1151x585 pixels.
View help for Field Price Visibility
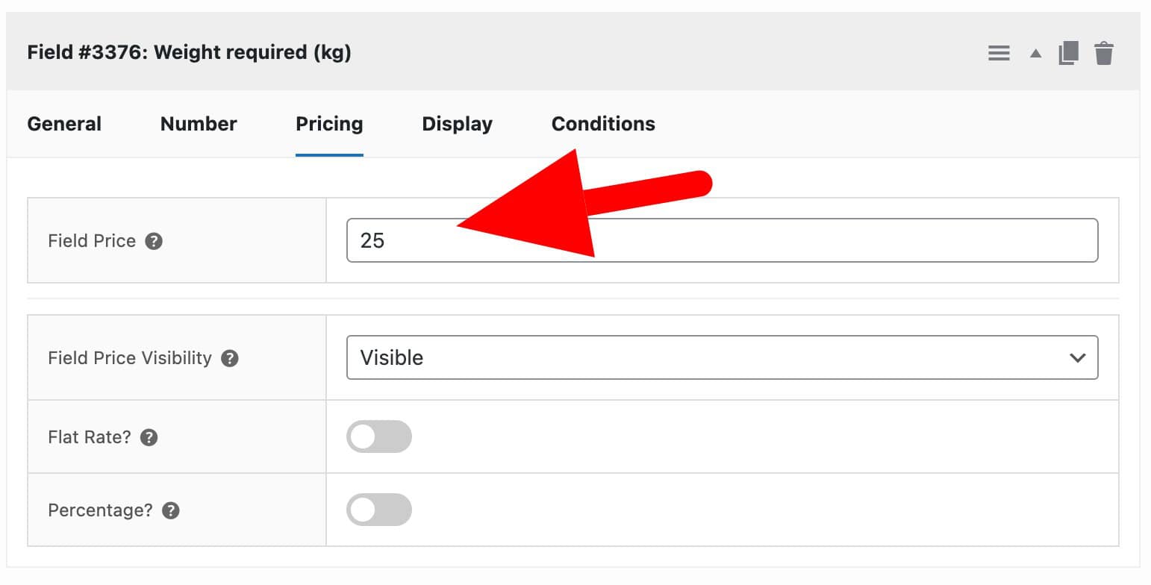click(230, 358)
